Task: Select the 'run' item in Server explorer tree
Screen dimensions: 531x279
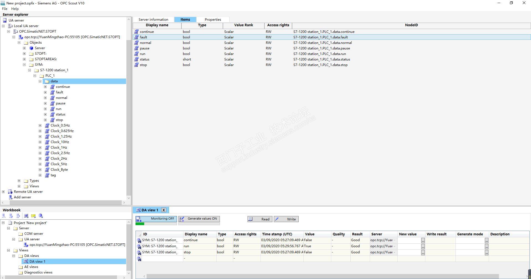Action: [59, 109]
